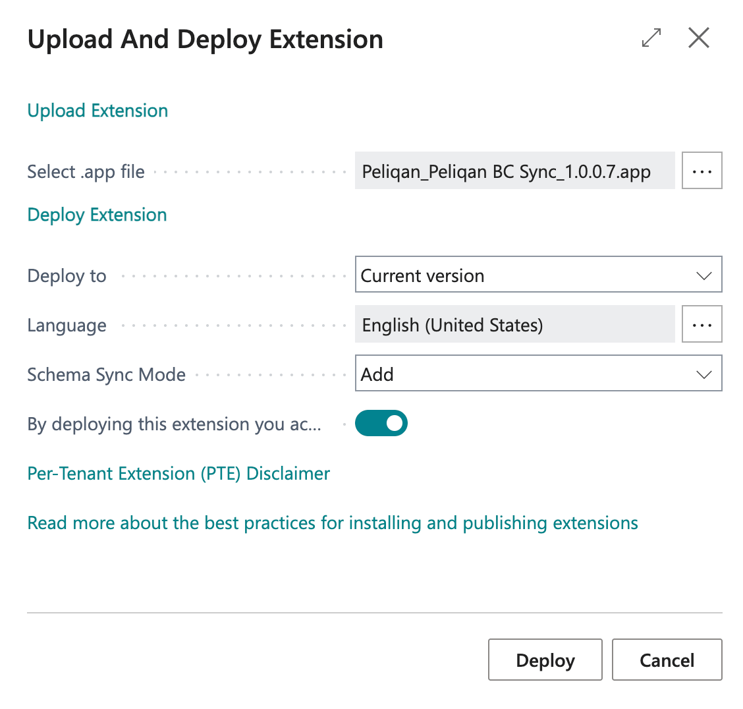Collapse the Upload Extension section header
Viewport: 743px width, 709px height.
97,111
